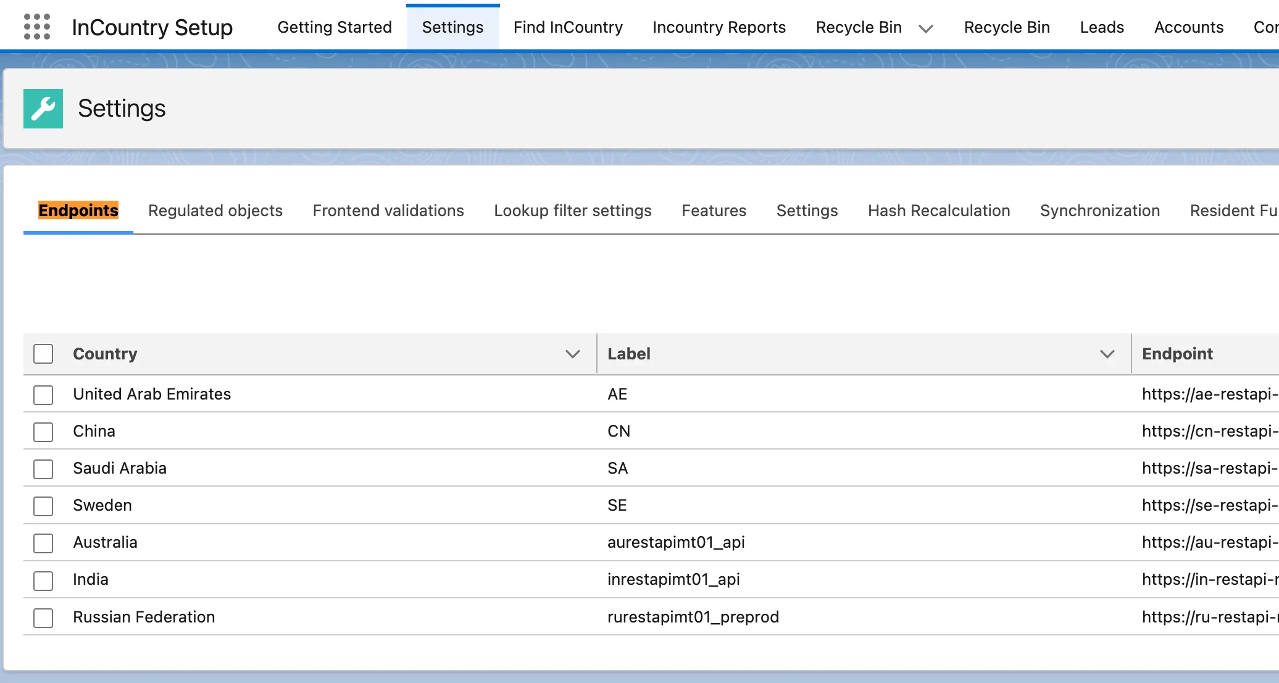Open the Synchronization settings tab

pos(1099,211)
